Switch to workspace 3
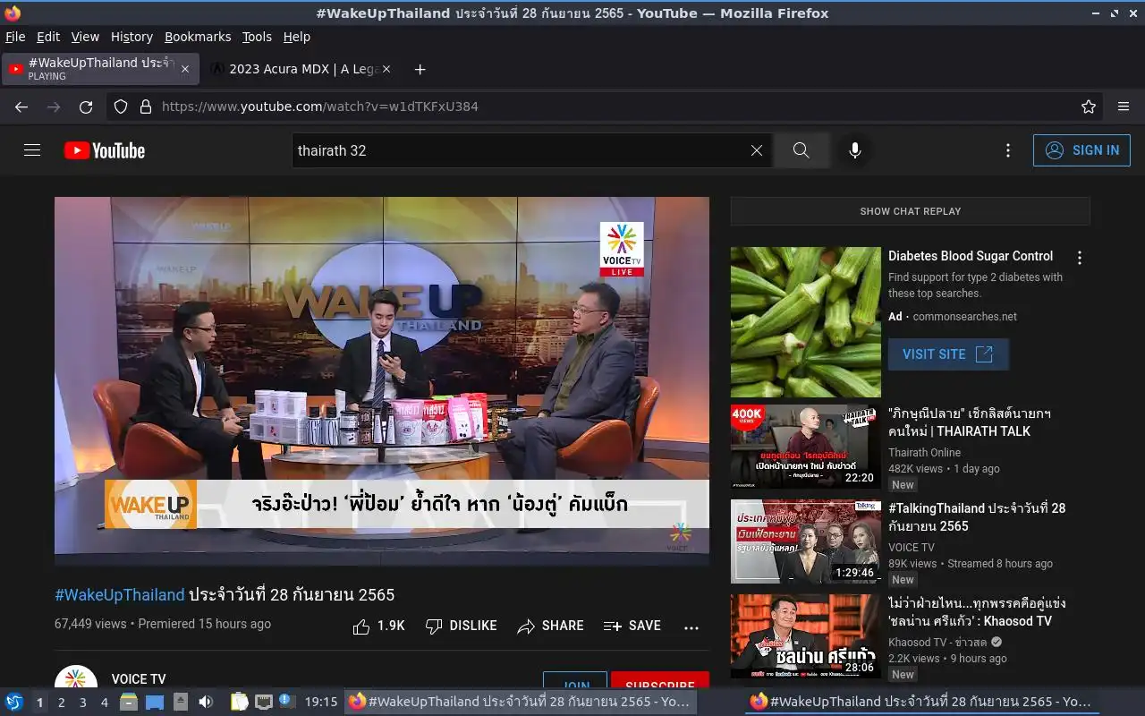Screen dimensions: 1145x716 coord(83,703)
